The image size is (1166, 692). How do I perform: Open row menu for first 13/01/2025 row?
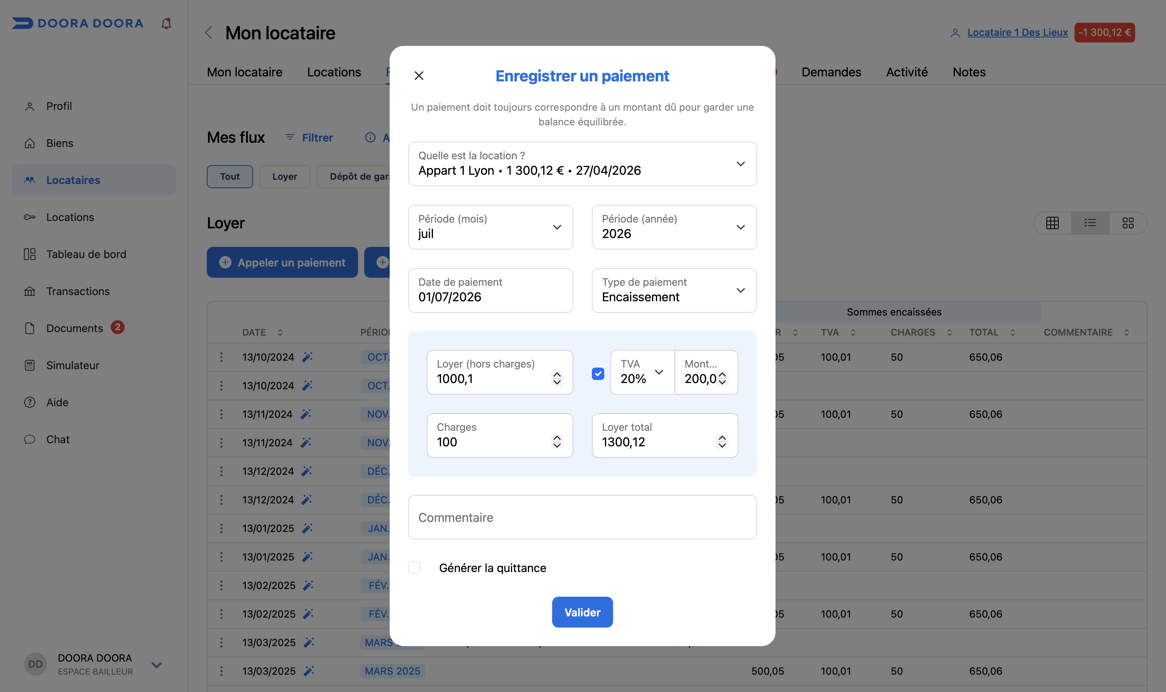pos(221,528)
